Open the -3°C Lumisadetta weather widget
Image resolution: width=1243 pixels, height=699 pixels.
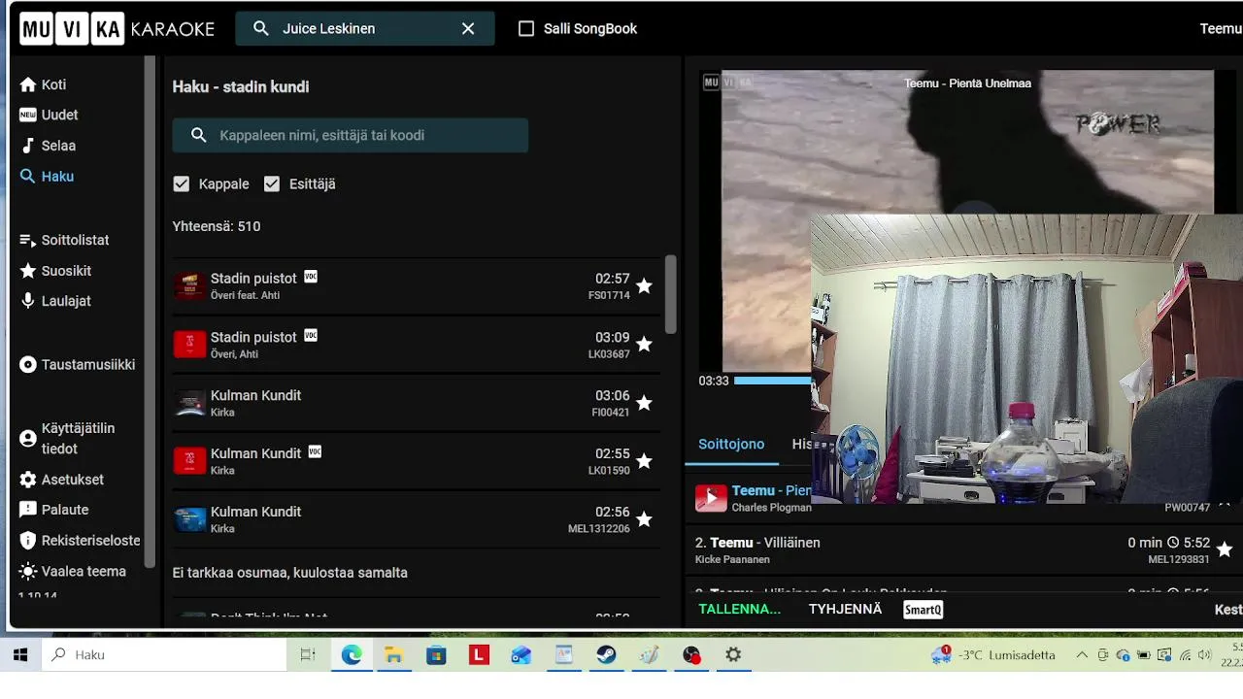pos(993,655)
